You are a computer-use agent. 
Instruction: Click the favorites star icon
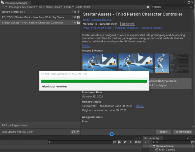click(130, 142)
